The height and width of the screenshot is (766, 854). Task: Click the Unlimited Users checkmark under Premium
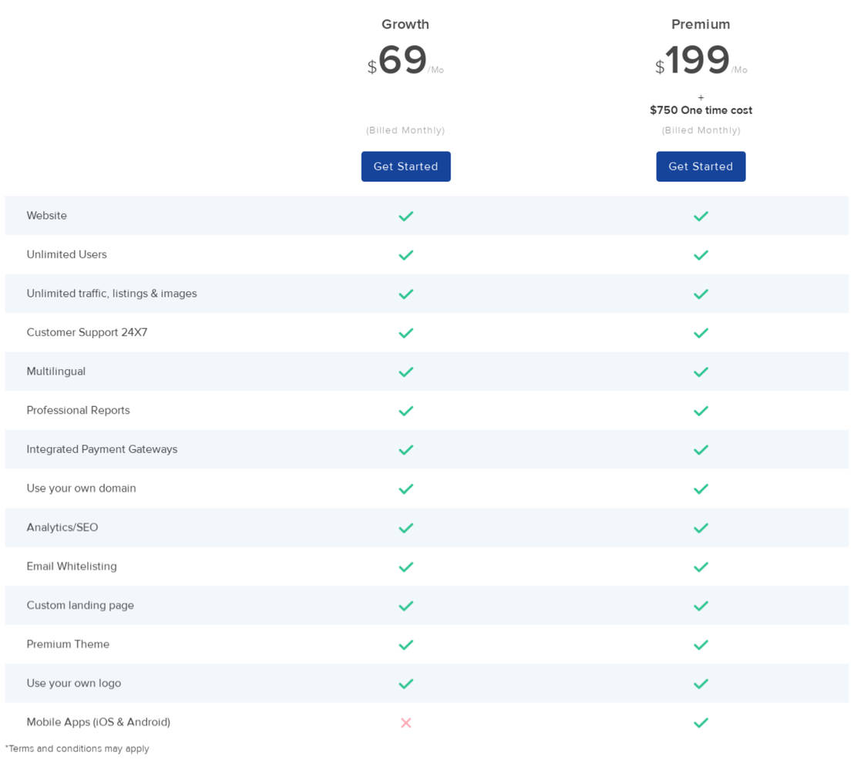click(701, 255)
